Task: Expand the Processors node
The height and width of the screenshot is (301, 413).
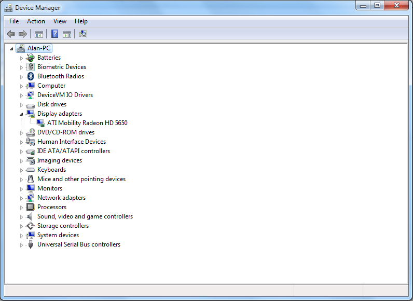Action: [21, 208]
